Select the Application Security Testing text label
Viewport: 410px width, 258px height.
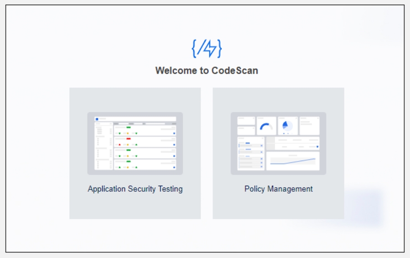pyautogui.click(x=135, y=189)
